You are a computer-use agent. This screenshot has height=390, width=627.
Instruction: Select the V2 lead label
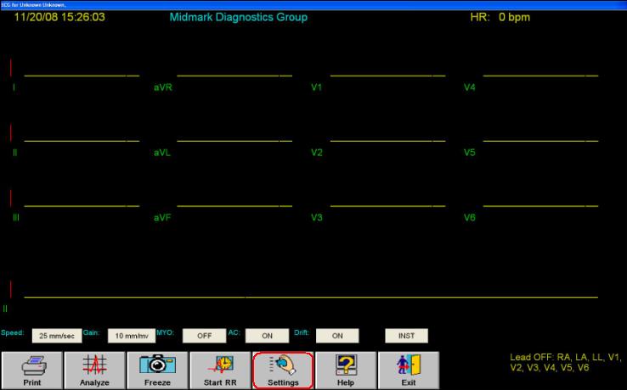coord(317,153)
